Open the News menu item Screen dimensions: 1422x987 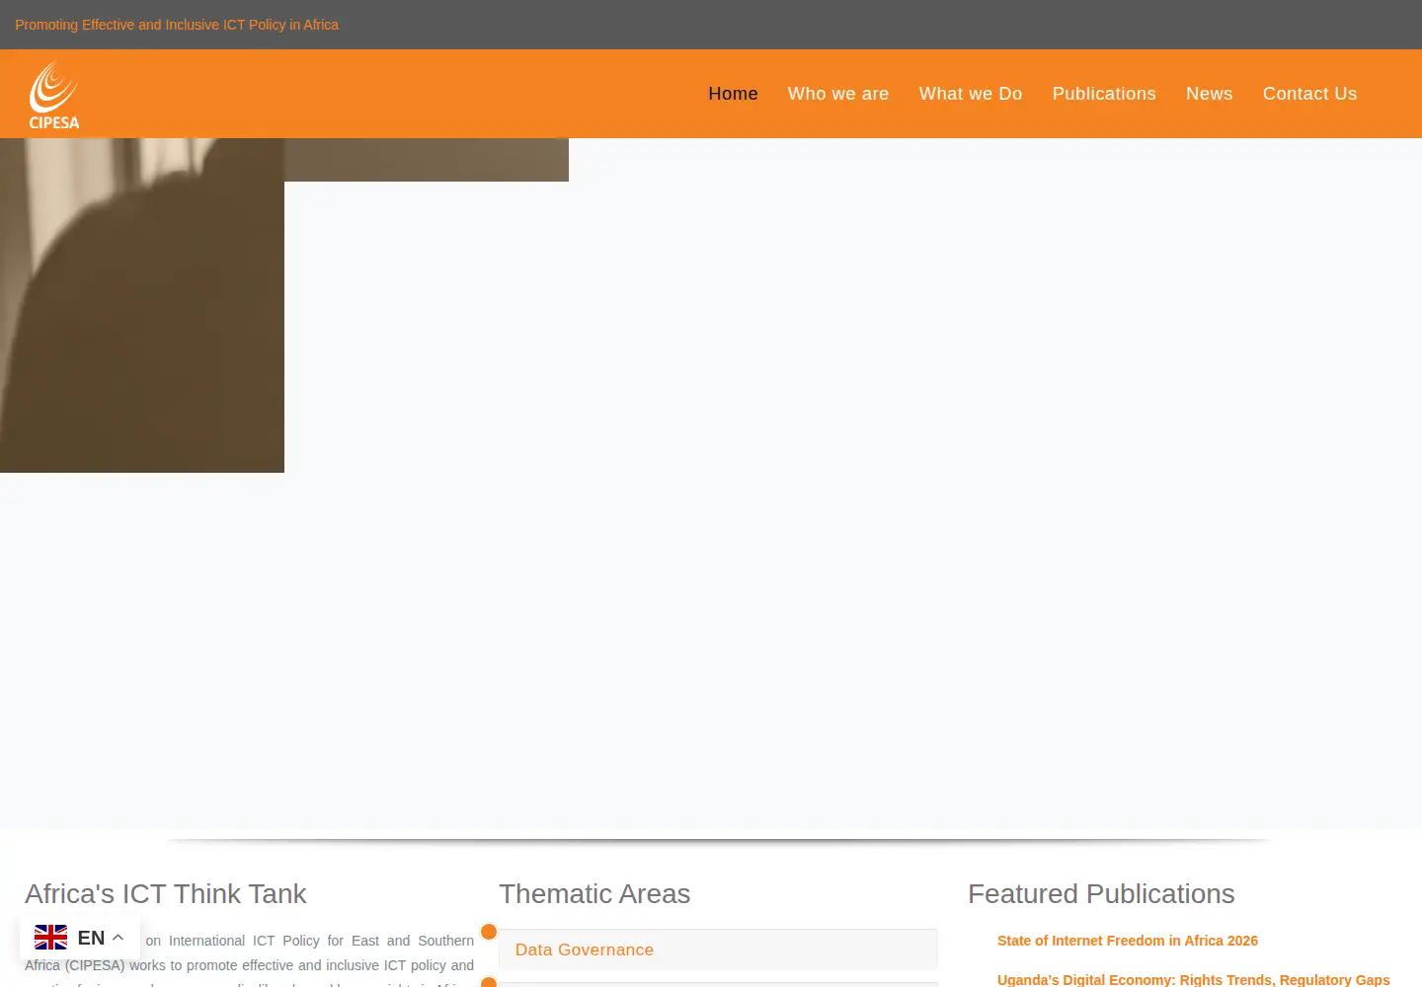click(1210, 94)
